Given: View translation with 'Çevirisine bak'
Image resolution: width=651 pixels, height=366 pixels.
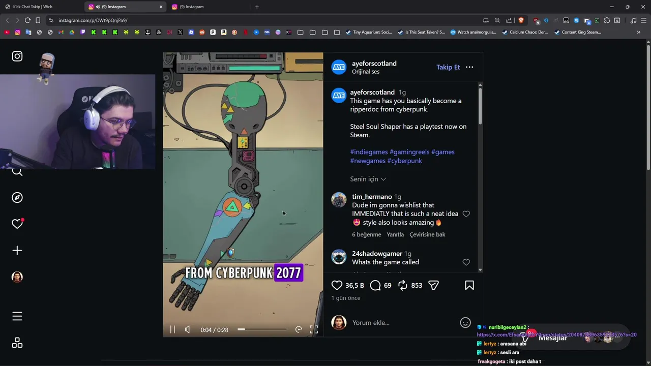Looking at the screenshot, I should (x=427, y=234).
